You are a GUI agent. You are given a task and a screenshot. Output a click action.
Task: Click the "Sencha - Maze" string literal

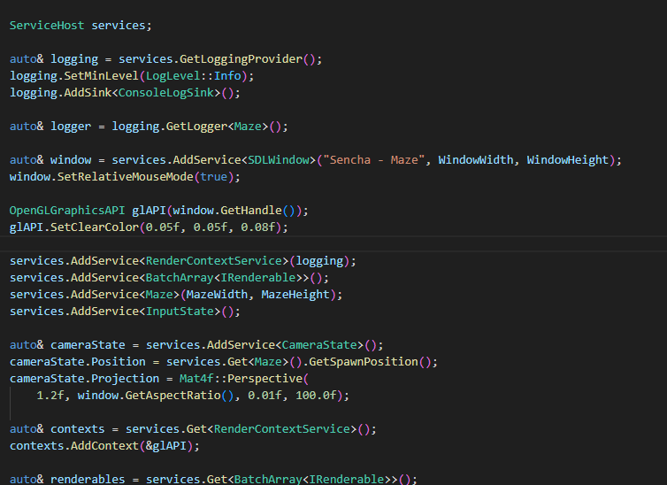pyautogui.click(x=374, y=160)
